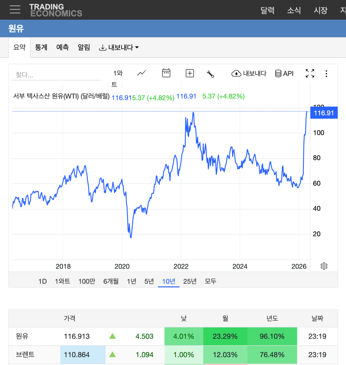
Task: Open the hamburger navigation menu
Action: pos(15,9)
